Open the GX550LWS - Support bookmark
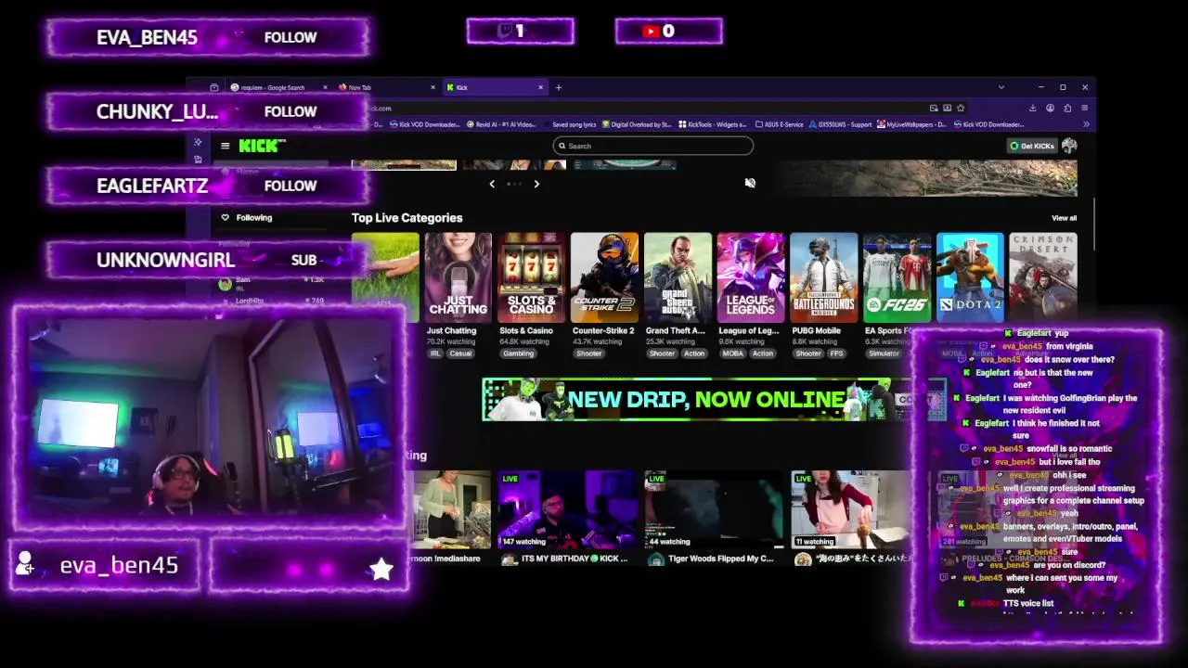The image size is (1188, 668). [x=841, y=124]
